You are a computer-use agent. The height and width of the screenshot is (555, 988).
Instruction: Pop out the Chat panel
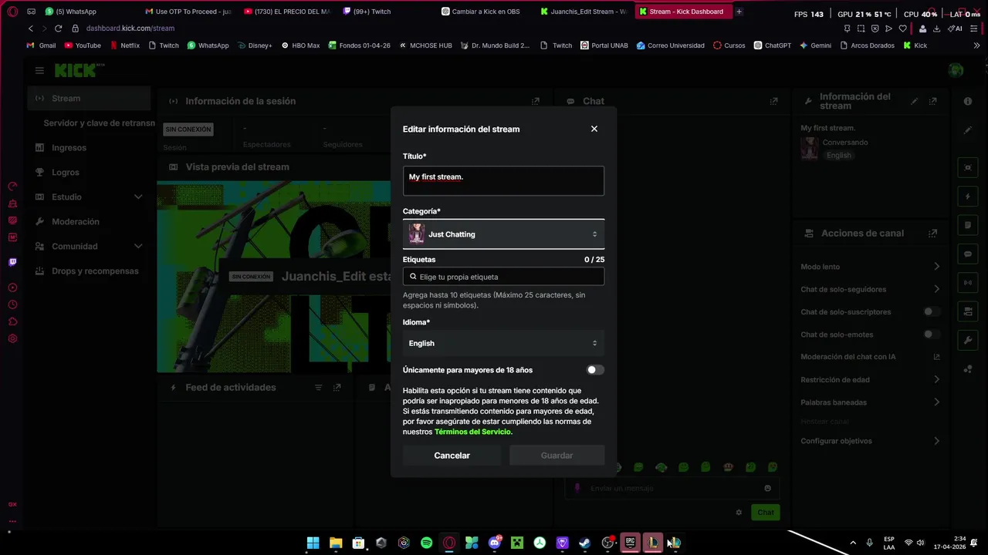point(773,101)
